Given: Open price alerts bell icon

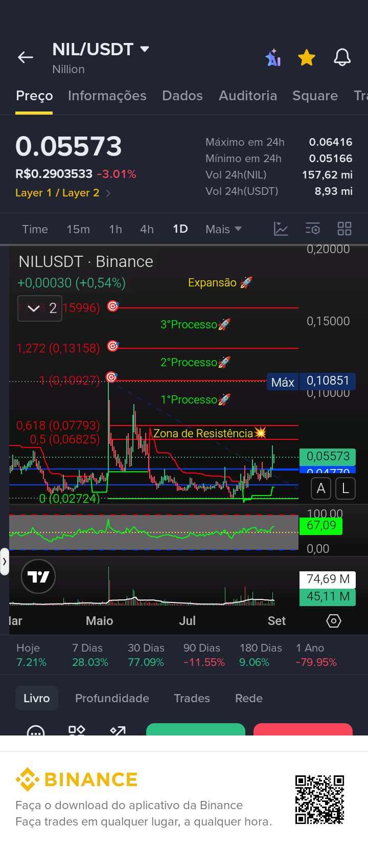Looking at the screenshot, I should [x=342, y=58].
